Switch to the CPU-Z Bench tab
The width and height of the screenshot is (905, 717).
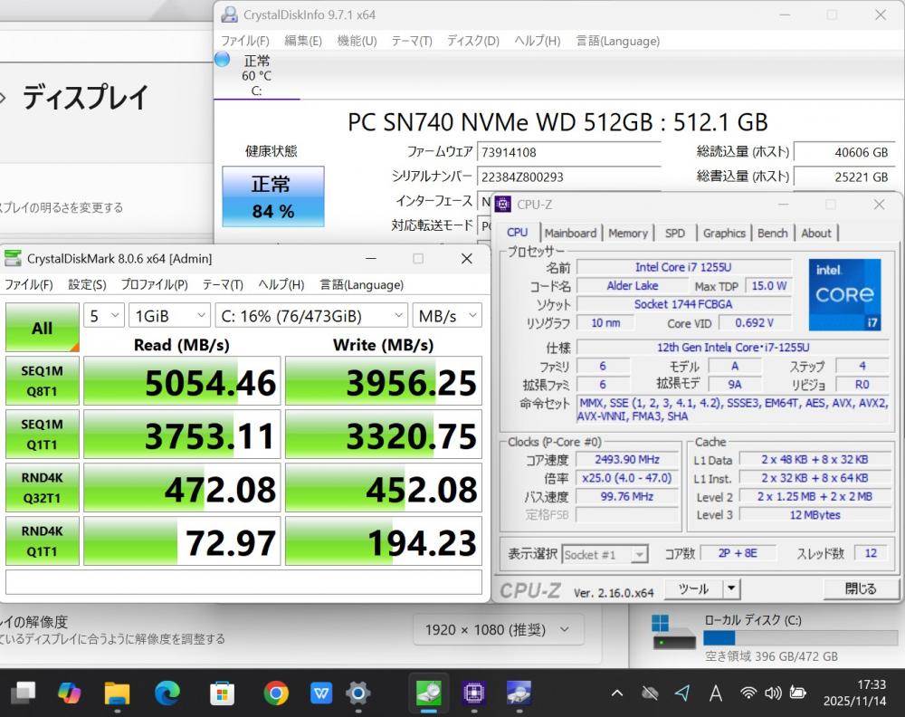pos(772,234)
